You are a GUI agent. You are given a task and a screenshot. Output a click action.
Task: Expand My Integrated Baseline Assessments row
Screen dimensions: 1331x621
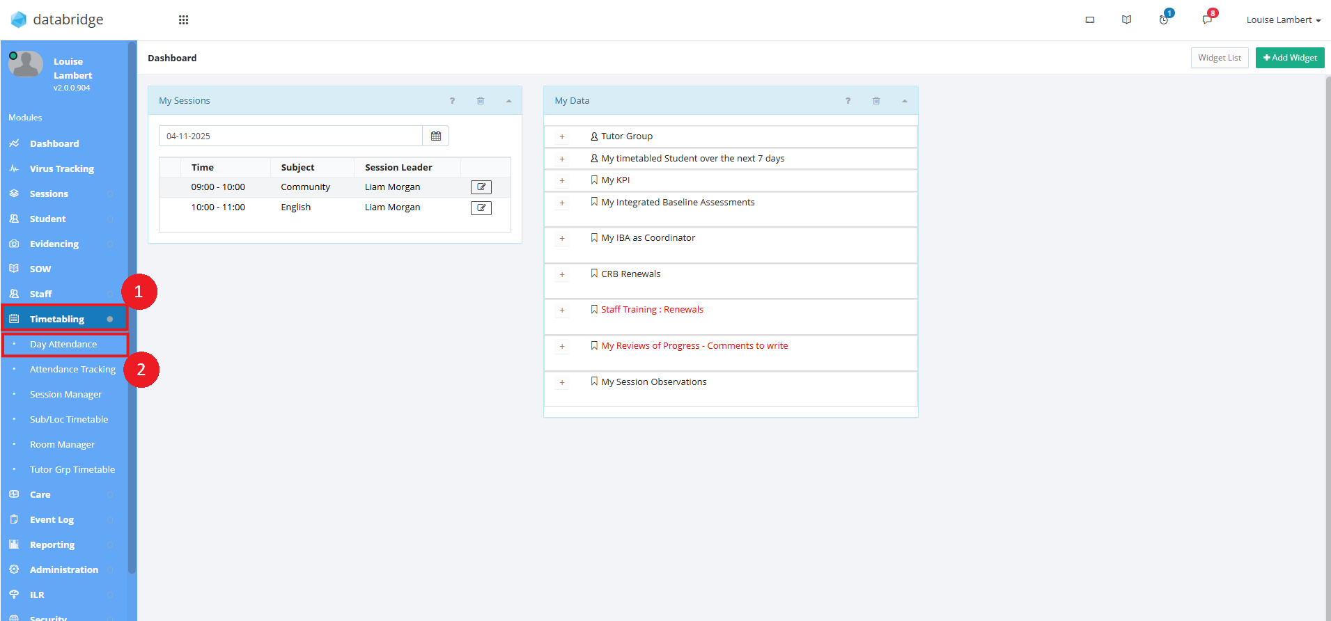562,203
